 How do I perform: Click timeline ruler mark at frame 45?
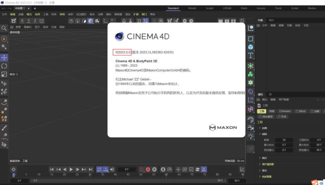pyautogui.click(x=128, y=175)
